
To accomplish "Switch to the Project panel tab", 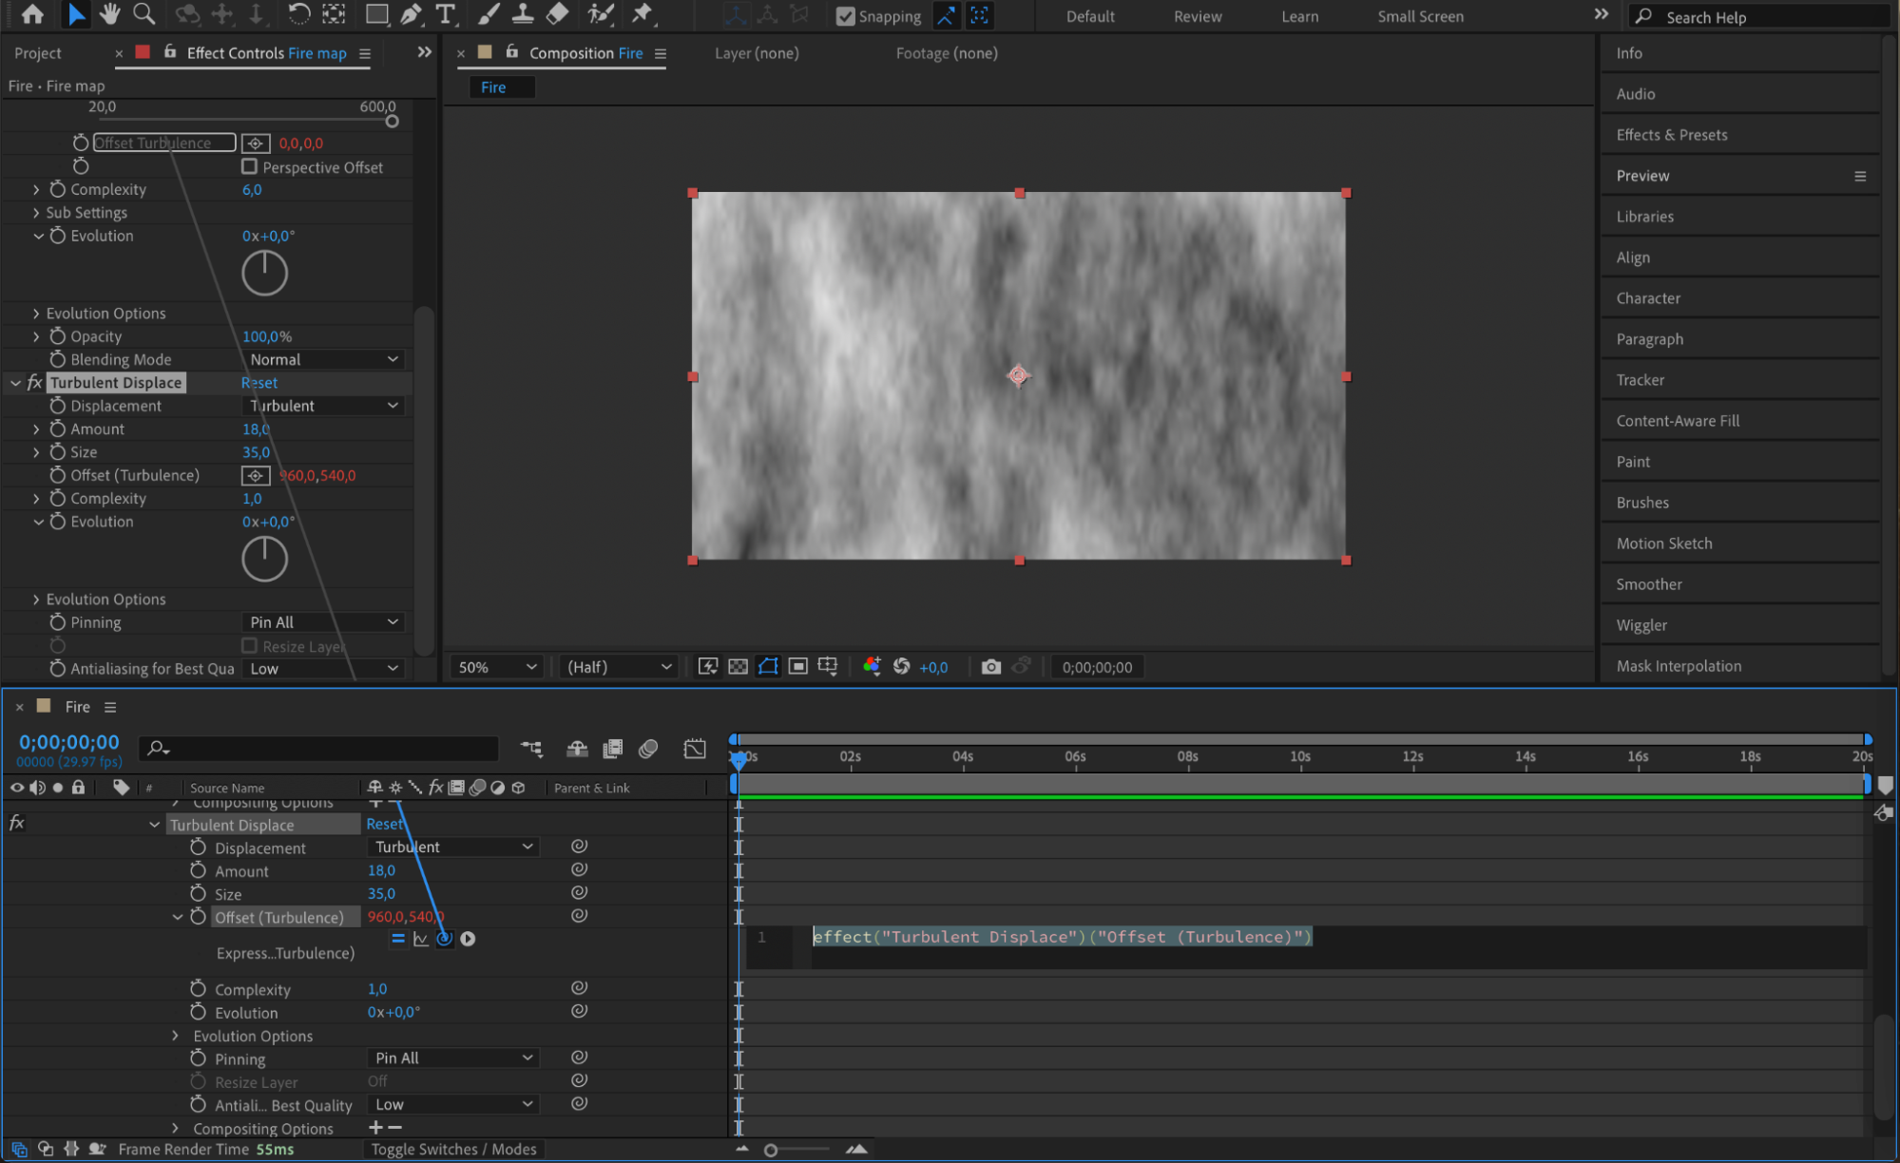I will coord(38,53).
